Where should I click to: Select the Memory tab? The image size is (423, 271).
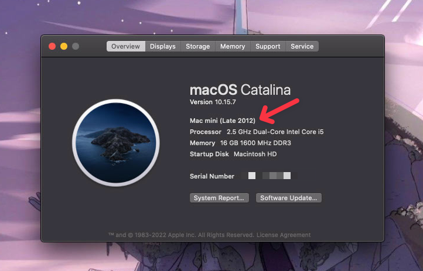(233, 46)
